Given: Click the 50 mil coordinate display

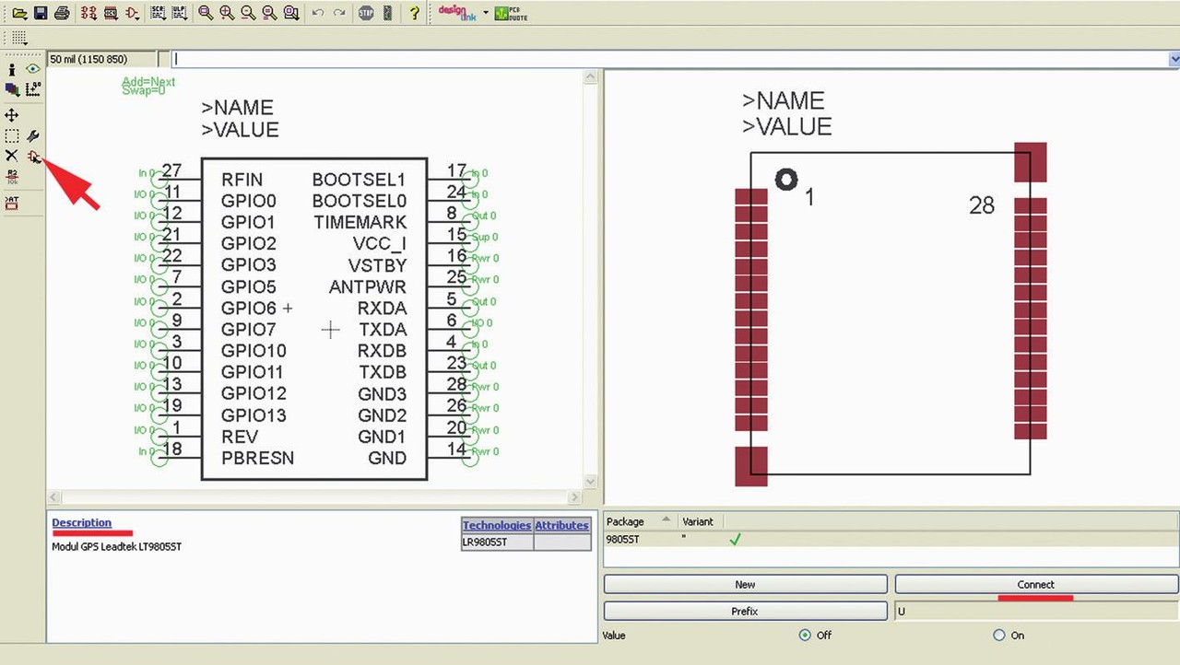Looking at the screenshot, I should tap(101, 59).
